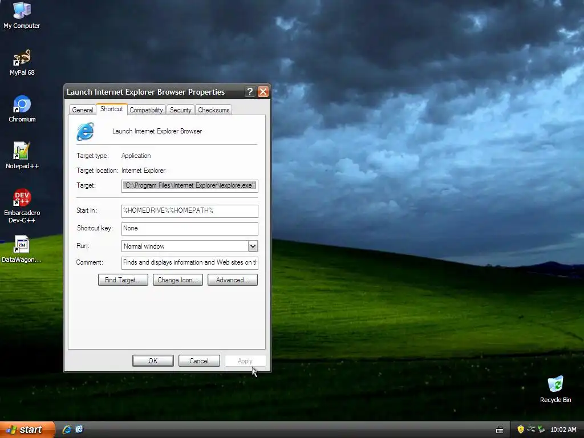Click the 'Launch Internet Explorer Browser' name text
This screenshot has width=584, height=438.
coord(157,131)
